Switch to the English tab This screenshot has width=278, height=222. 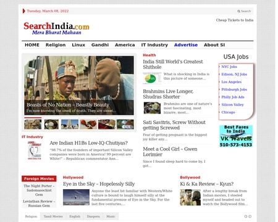click(75, 216)
